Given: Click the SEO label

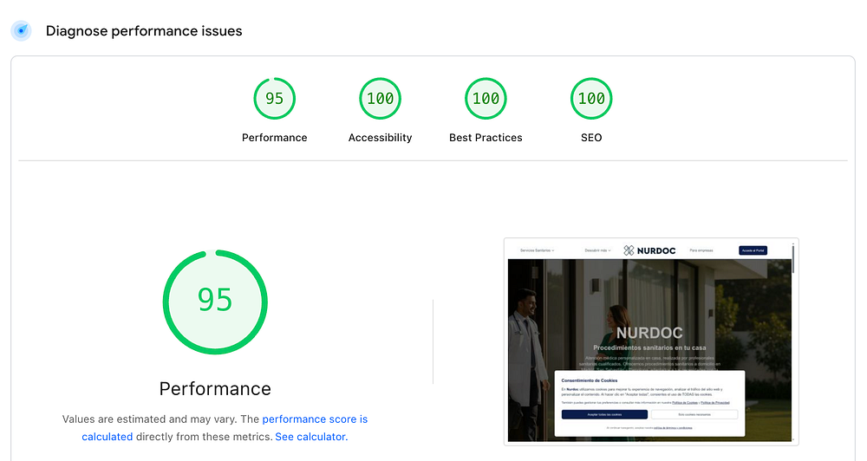Looking at the screenshot, I should [591, 138].
